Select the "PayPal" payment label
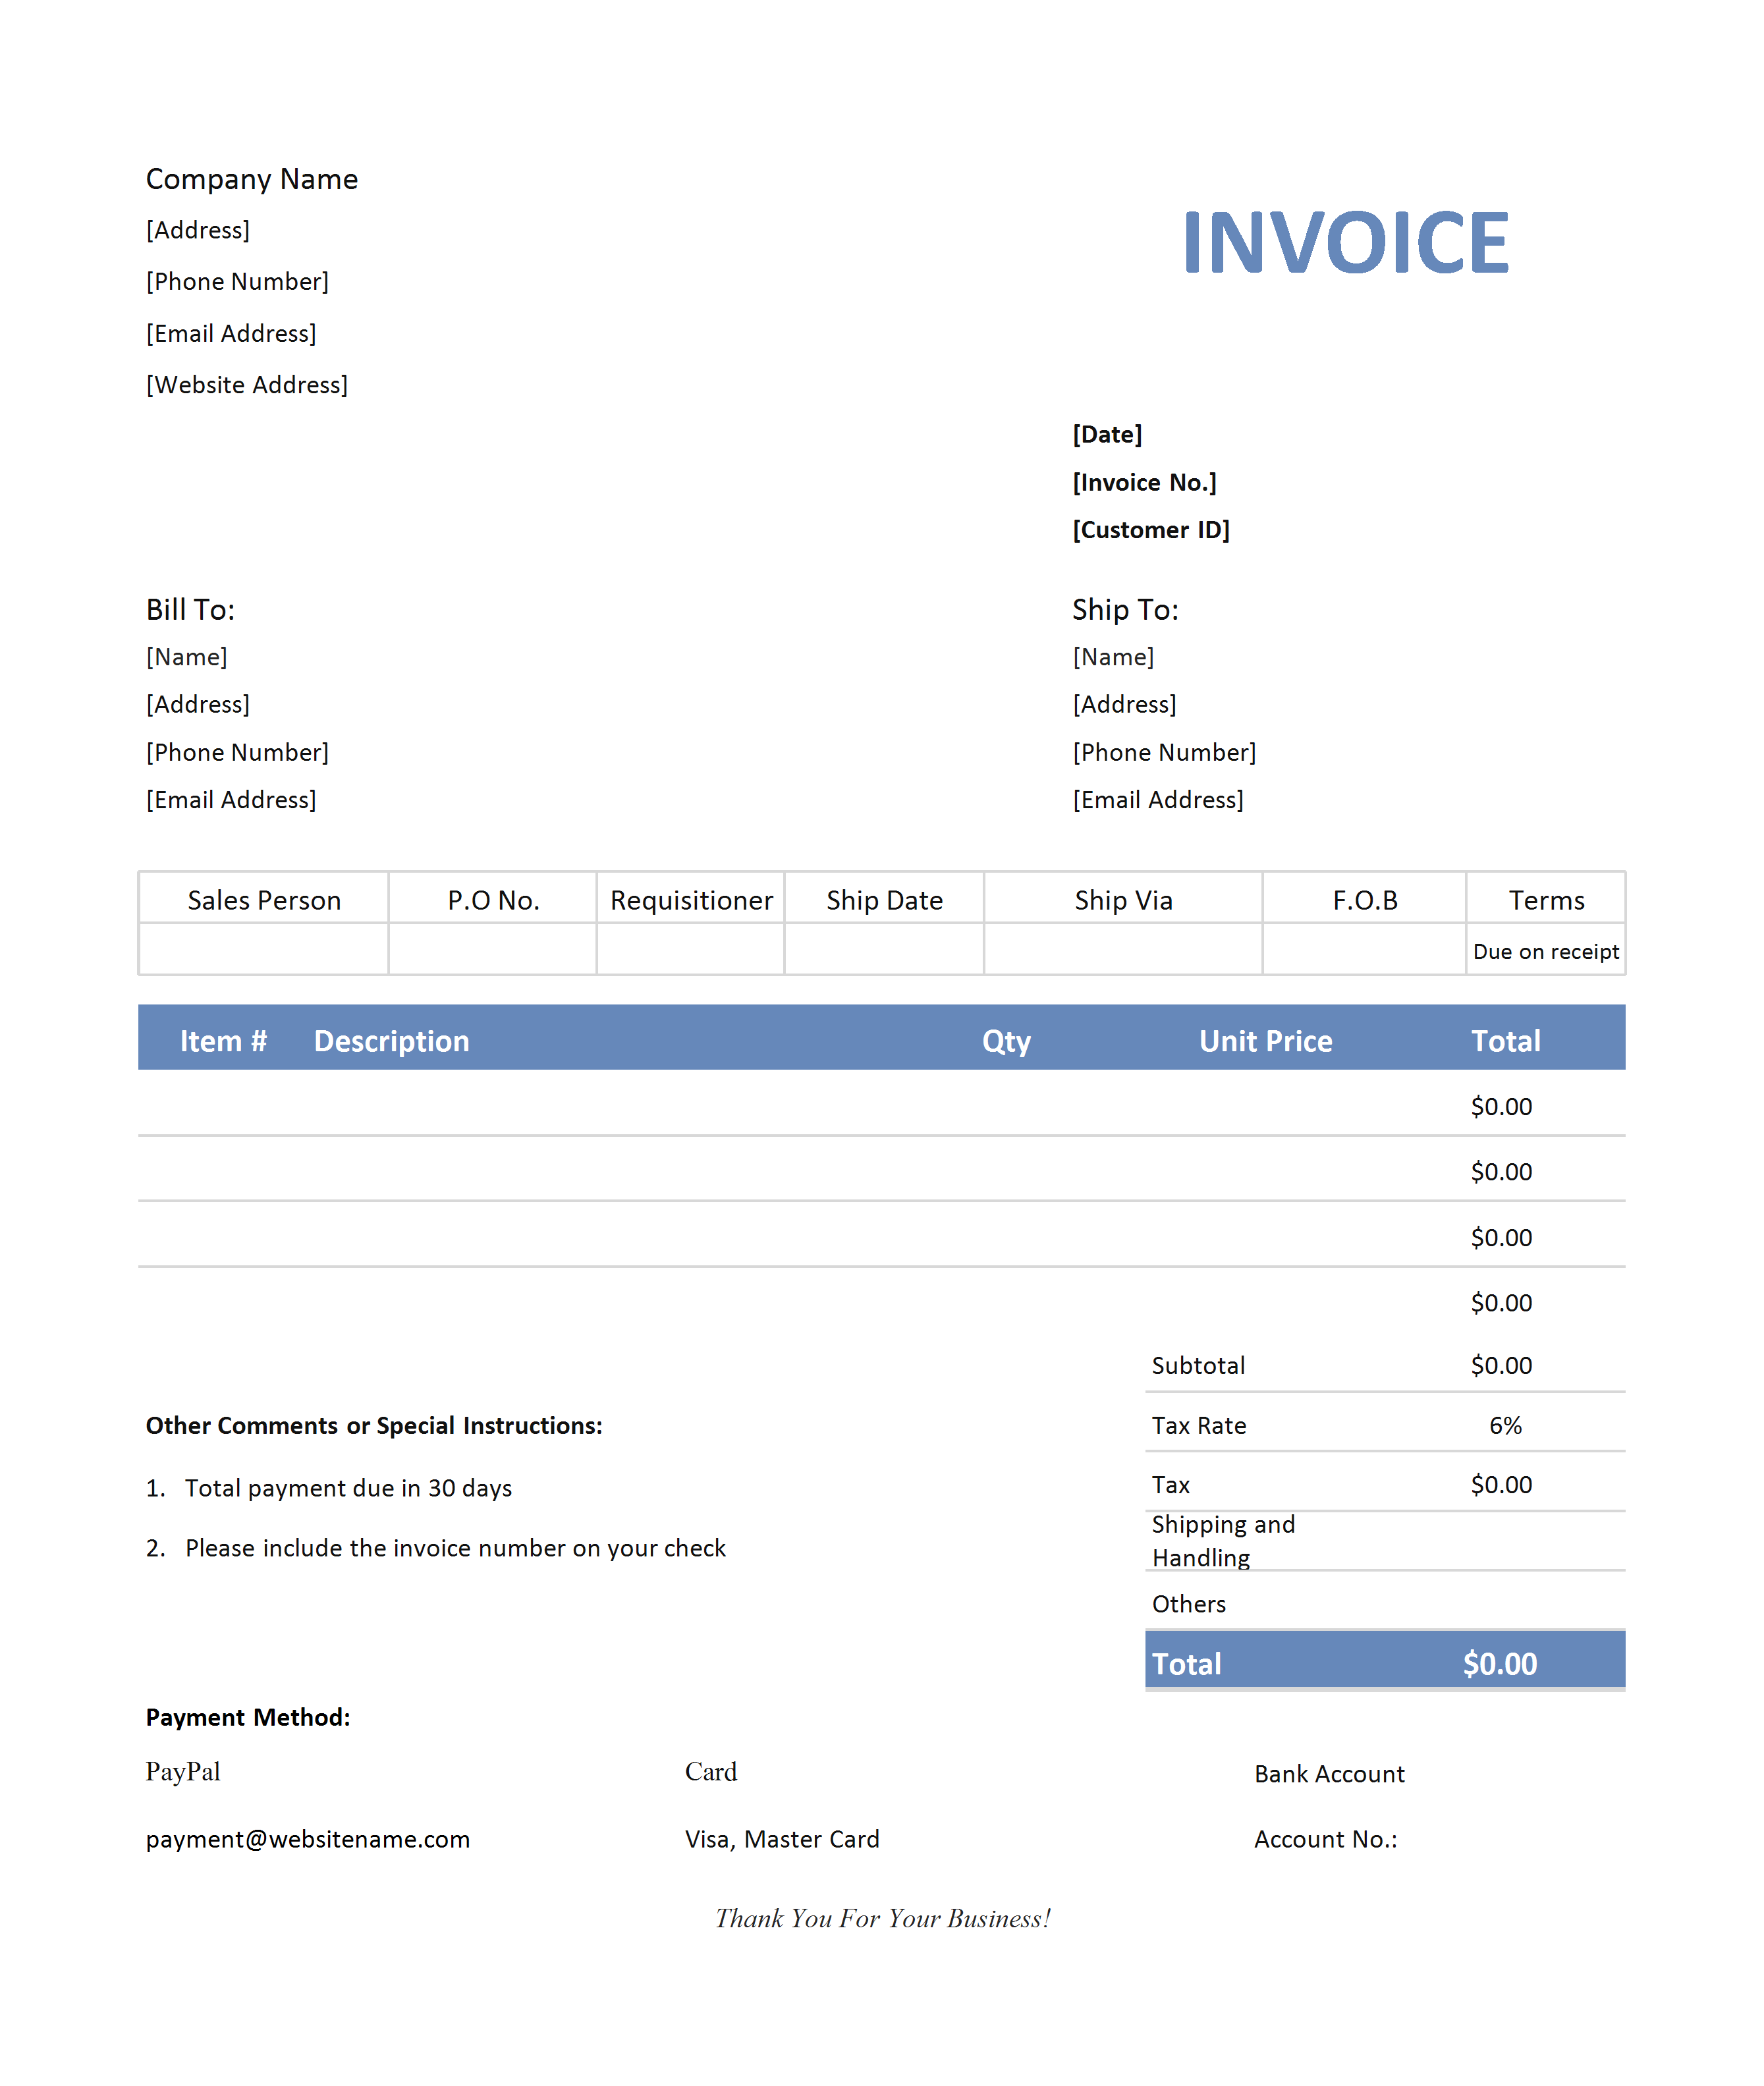Viewport: 1764px width, 2086px height. click(183, 1773)
